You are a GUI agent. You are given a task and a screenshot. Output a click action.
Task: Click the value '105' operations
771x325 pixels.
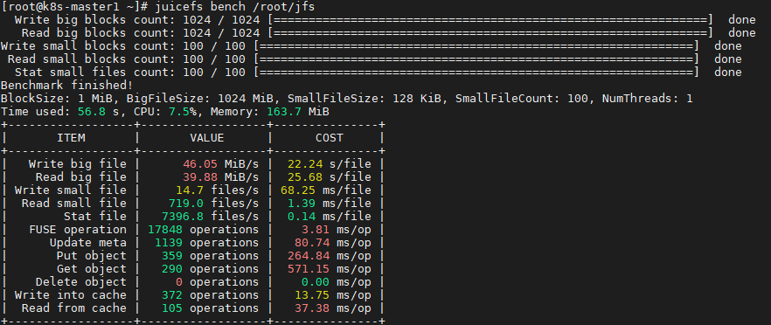pos(172,308)
